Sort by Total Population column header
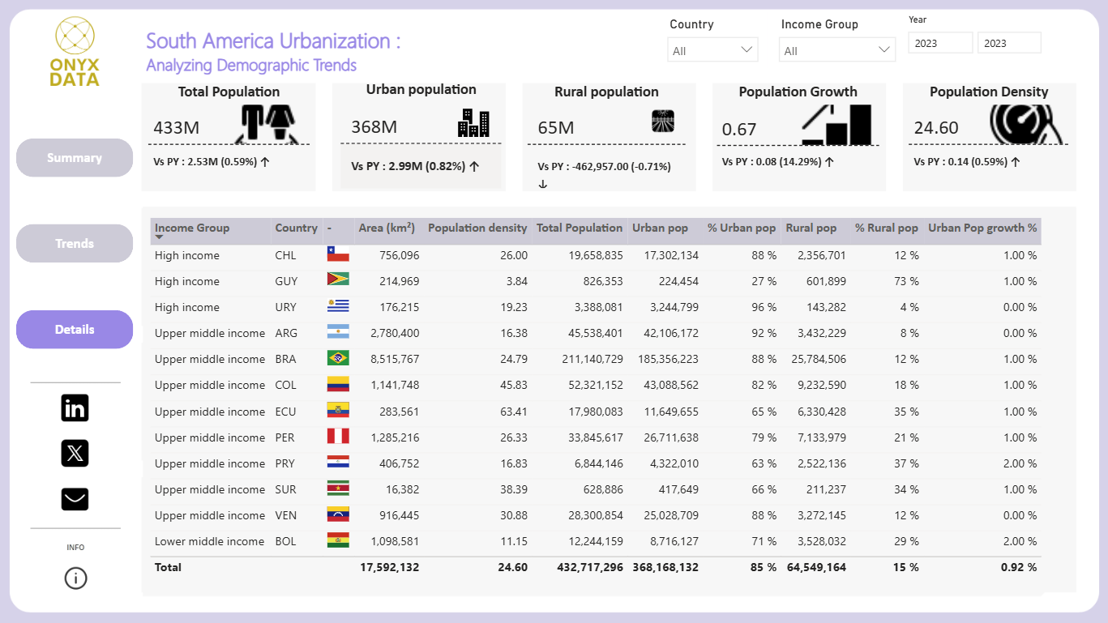The width and height of the screenshot is (1108, 623). pyautogui.click(x=580, y=228)
